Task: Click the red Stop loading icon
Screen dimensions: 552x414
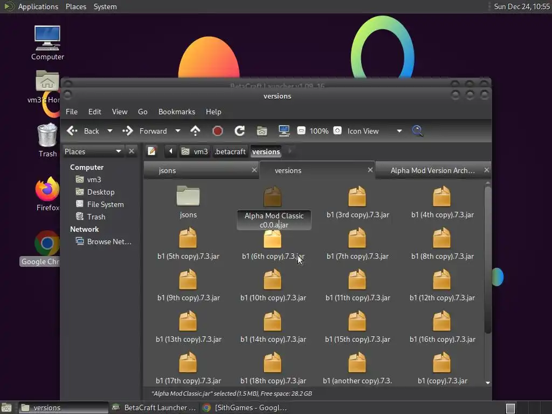Action: pyautogui.click(x=218, y=131)
